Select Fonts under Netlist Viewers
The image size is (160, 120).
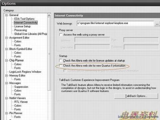pyautogui.click(x=17, y=110)
